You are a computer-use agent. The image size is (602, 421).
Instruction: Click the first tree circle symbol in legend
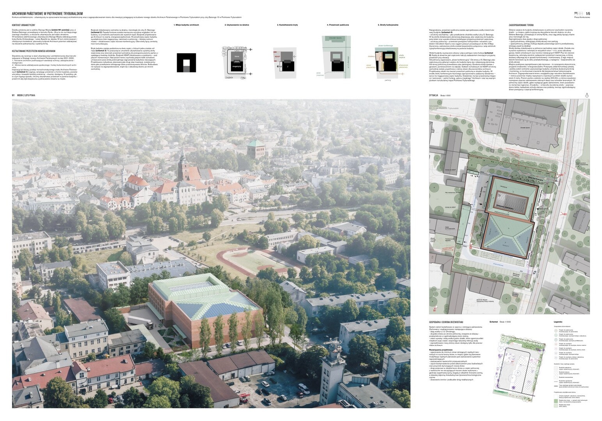[x=556, y=330]
